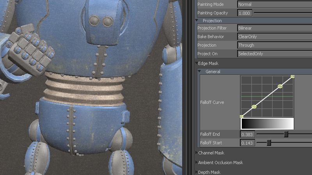
Task: Click the Falloff Start slider handle
Action: (x=269, y=143)
